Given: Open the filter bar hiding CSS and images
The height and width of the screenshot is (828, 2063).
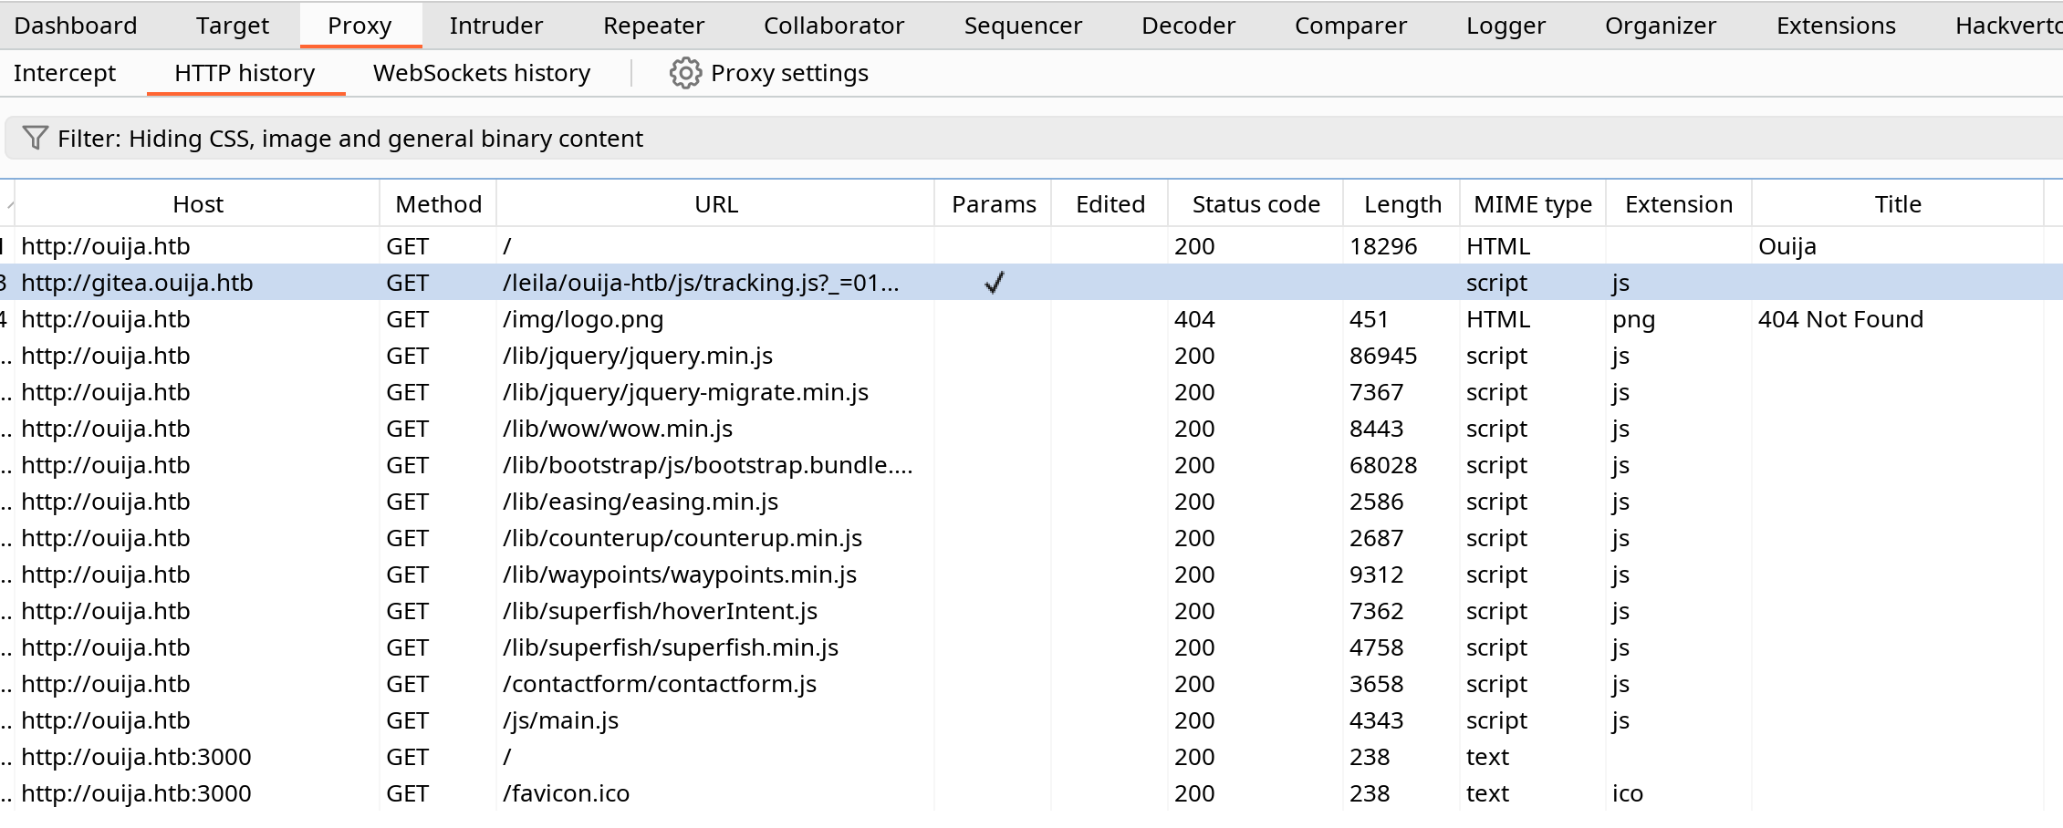Looking at the screenshot, I should [1033, 139].
